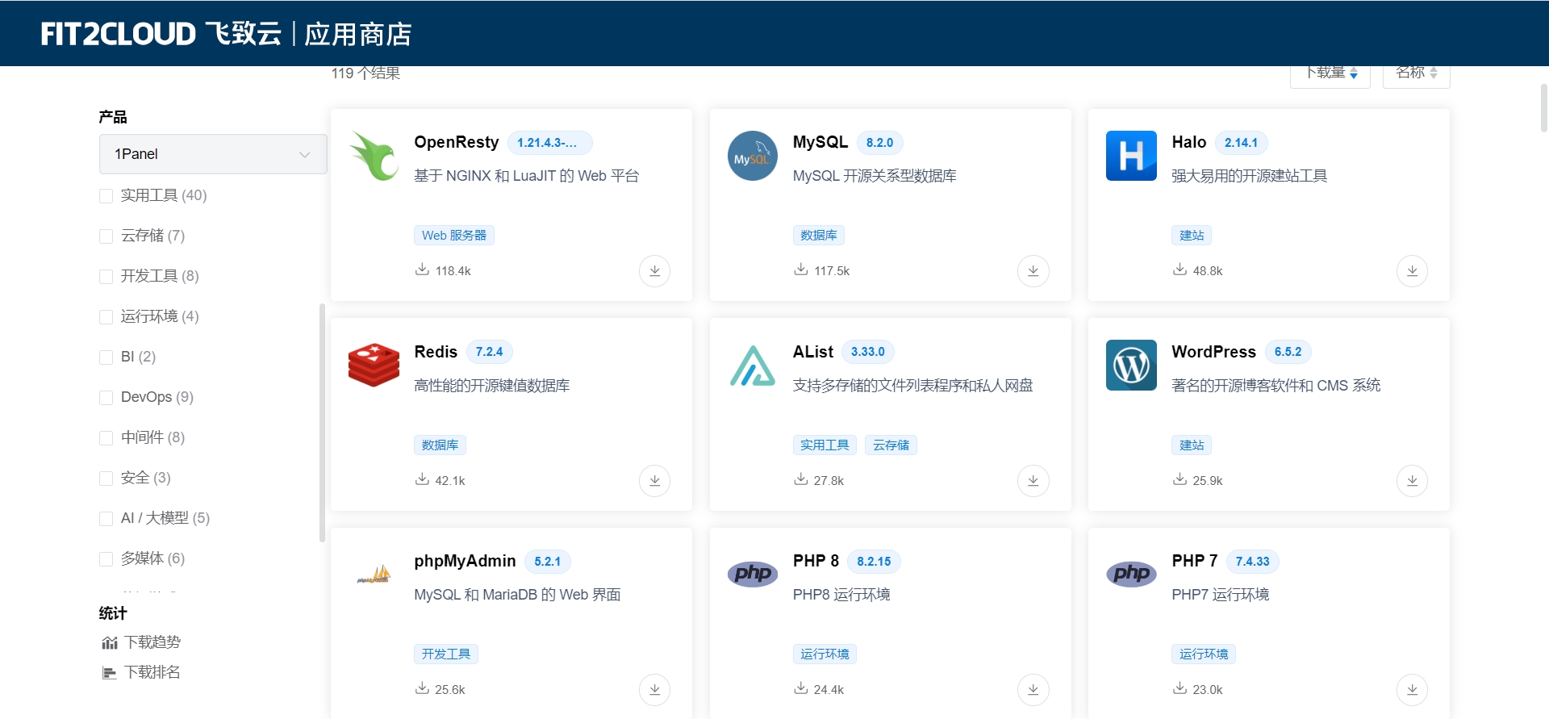
Task: Click the 建站 tag on Halo
Action: (x=1192, y=236)
